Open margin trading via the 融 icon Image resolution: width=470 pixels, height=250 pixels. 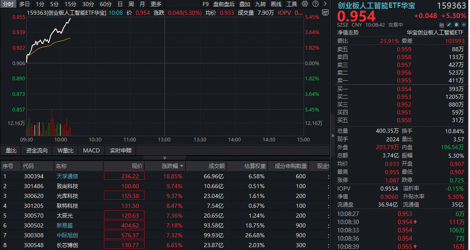click(x=441, y=25)
